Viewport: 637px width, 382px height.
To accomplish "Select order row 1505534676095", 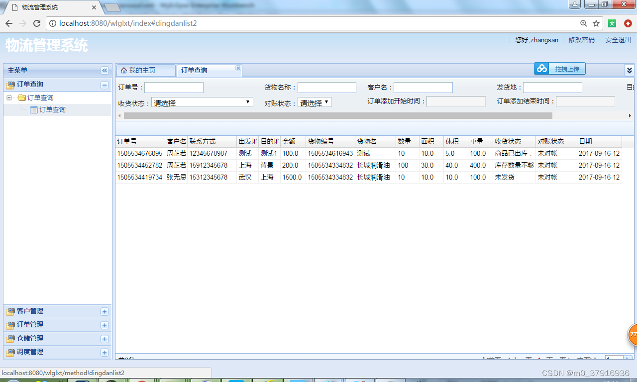I will [369, 154].
